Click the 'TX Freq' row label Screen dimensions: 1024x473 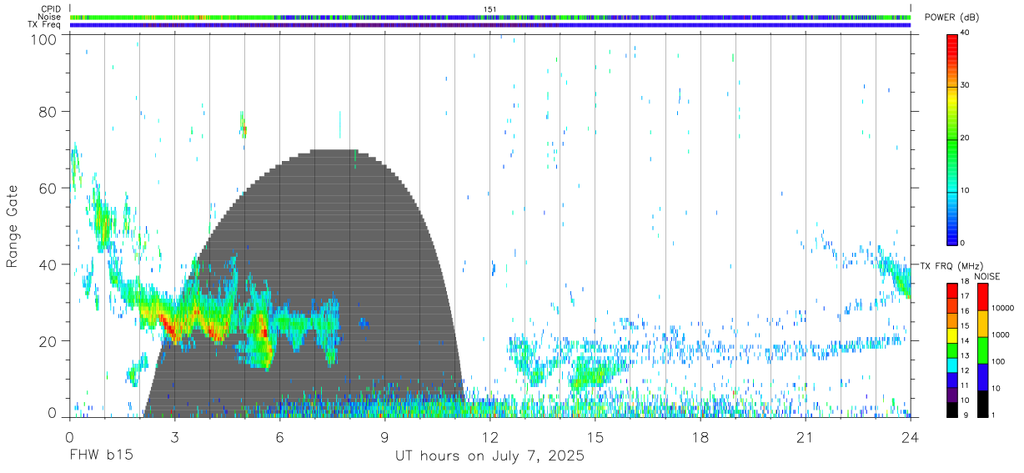[x=44, y=25]
